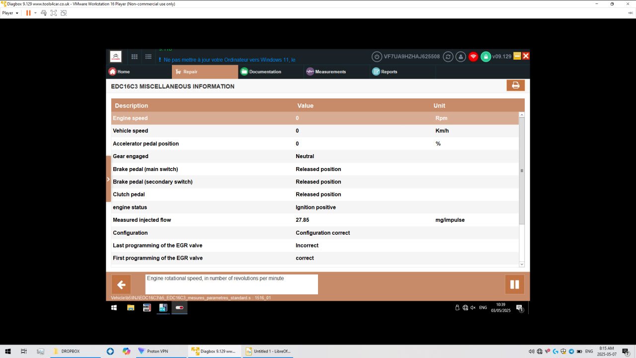Select First programming of the EGR valve
Screen dimensions: 636x358
315,258
